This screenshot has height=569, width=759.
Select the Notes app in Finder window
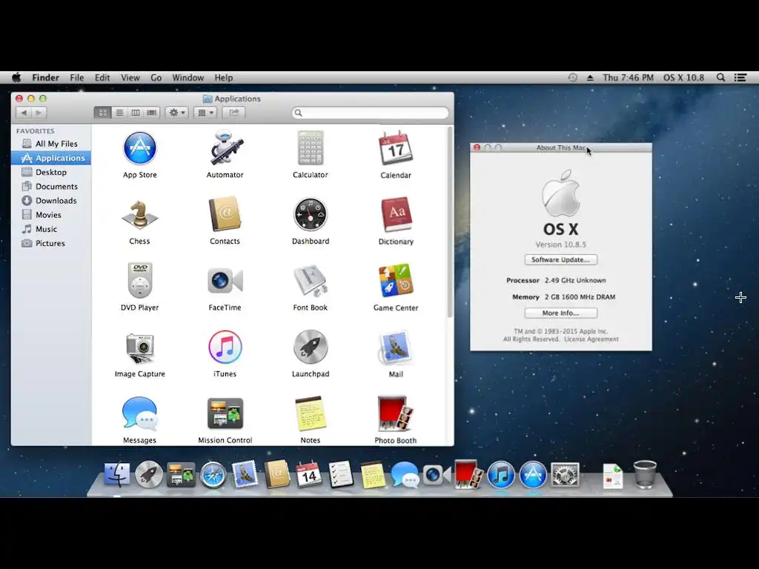[x=311, y=413]
